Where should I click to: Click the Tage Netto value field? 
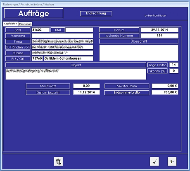[x=174, y=65]
